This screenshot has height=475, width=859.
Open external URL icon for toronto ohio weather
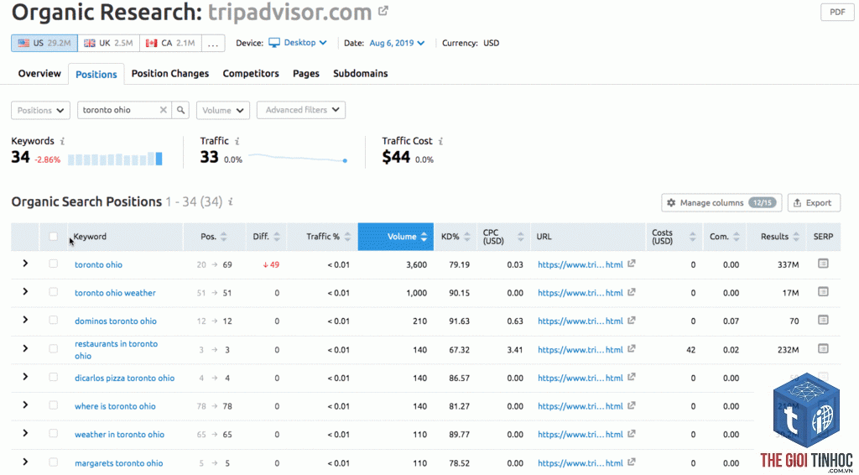(x=632, y=292)
